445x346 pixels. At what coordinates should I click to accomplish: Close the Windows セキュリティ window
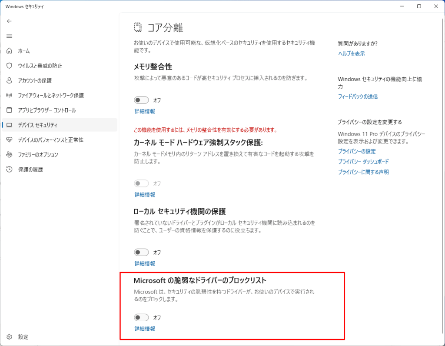pos(436,6)
